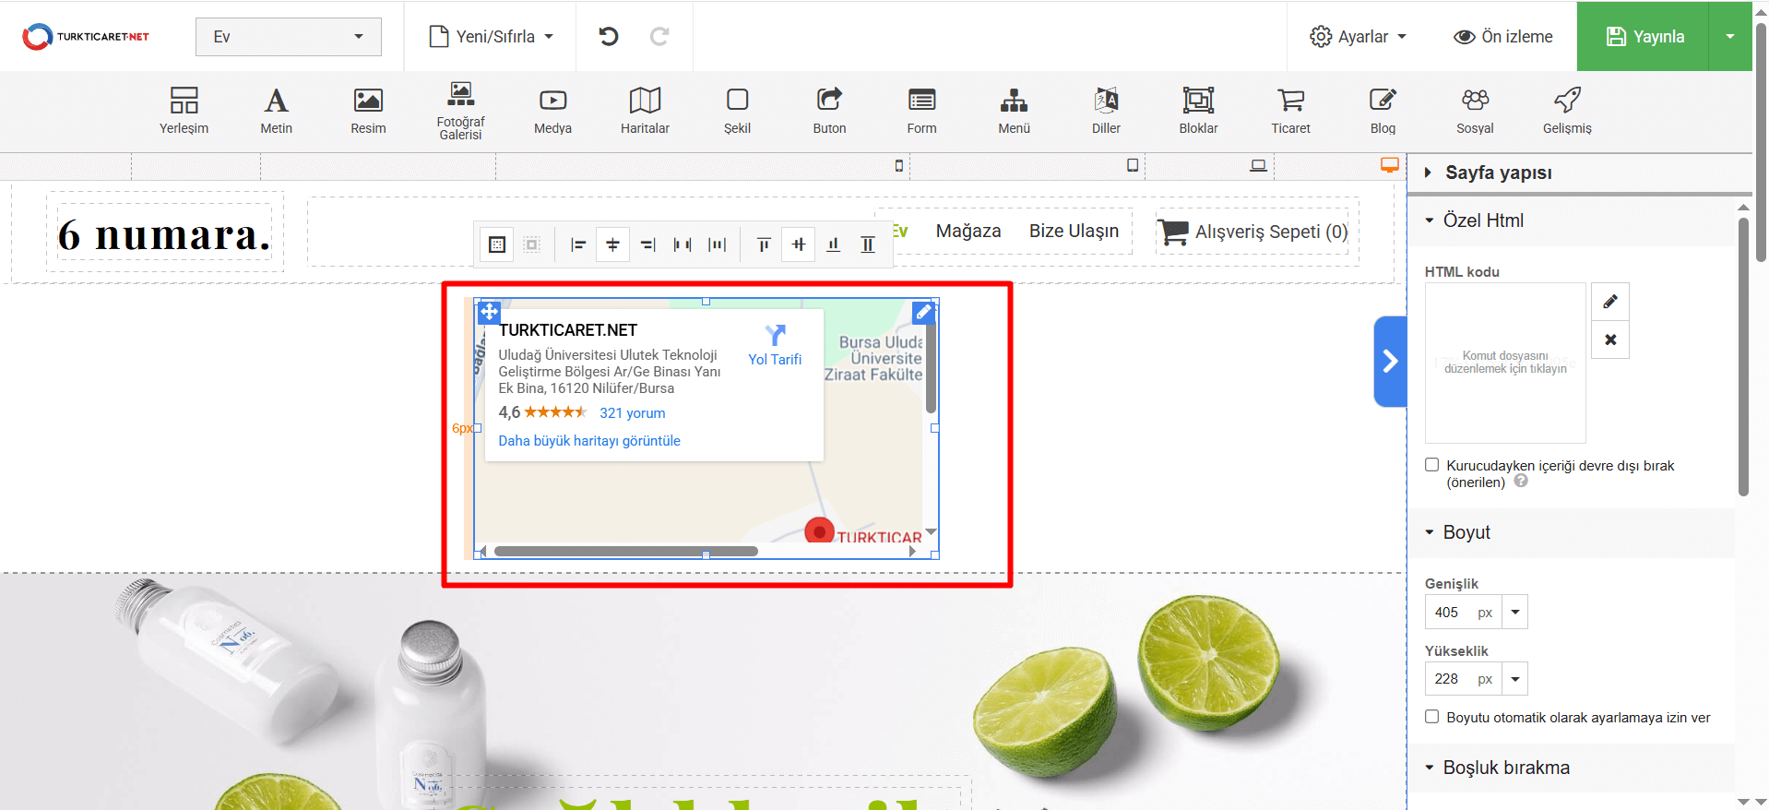1769x810 pixels.
Task: Center selected element horizontally
Action: [x=612, y=244]
